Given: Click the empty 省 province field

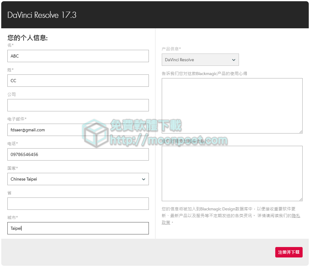Looking at the screenshot, I should coord(78,204).
